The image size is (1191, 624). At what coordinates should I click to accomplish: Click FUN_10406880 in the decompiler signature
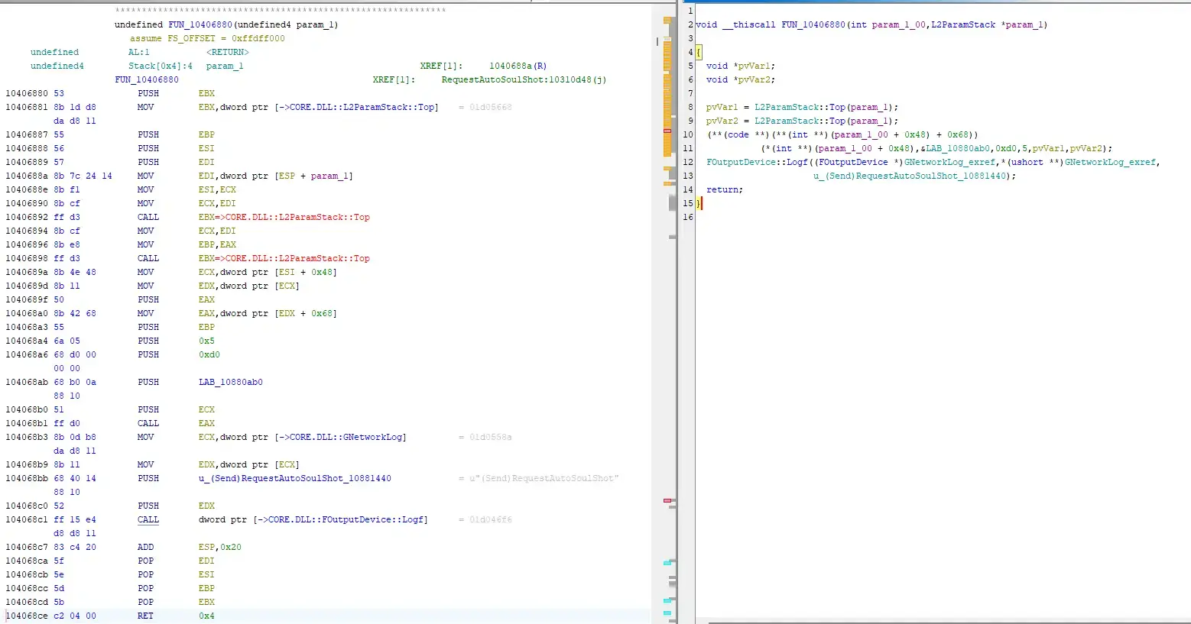click(x=813, y=24)
